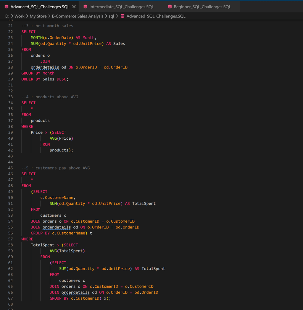Viewport: 303px width, 310px height.
Task: Open the Beginner_SQL_Challenges.SQL tab
Action: [x=202, y=7]
